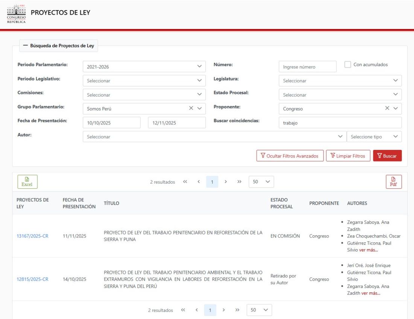The width and height of the screenshot is (414, 319).
Task: Open the top rows-per-page 50 dropdown
Action: click(x=261, y=182)
